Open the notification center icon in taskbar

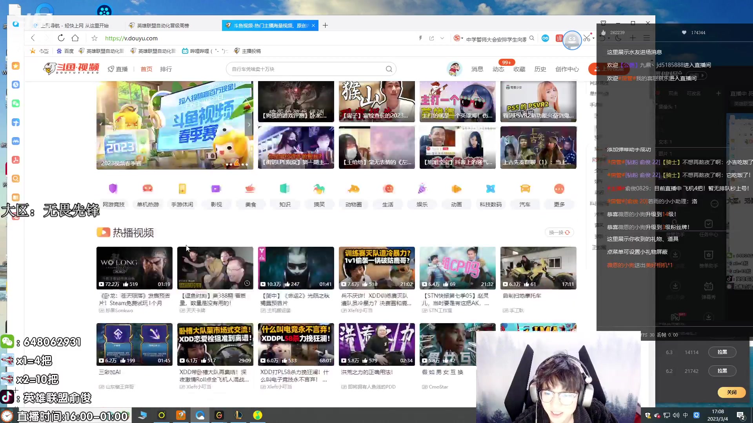click(741, 416)
